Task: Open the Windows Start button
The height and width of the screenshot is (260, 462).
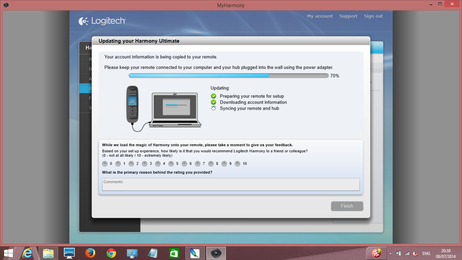Action: (x=8, y=253)
